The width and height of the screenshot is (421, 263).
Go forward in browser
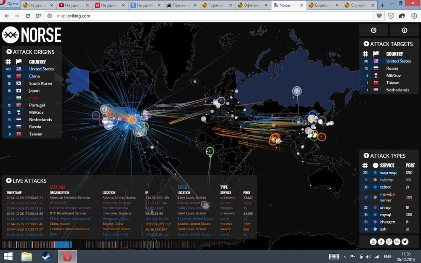click(17, 16)
